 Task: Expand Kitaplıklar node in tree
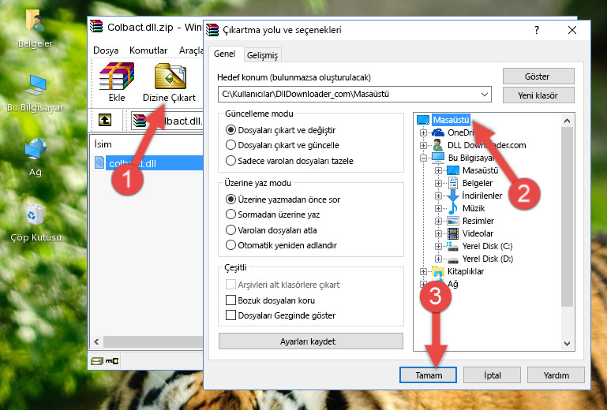click(x=424, y=271)
